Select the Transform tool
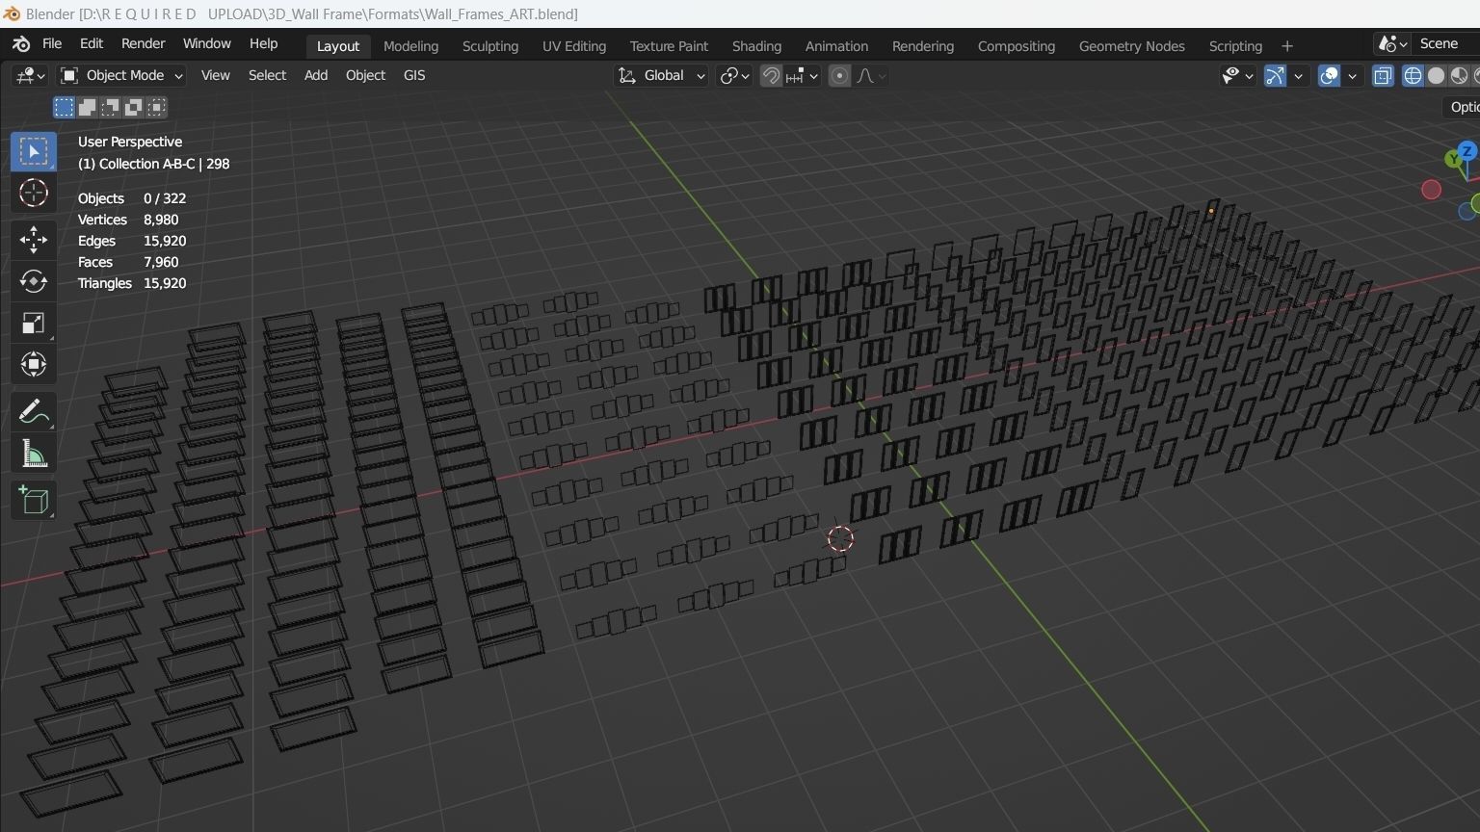The height and width of the screenshot is (832, 1480). click(x=34, y=364)
